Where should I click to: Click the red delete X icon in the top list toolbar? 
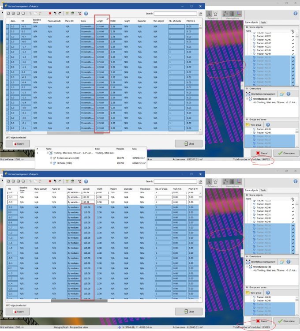point(50,14)
